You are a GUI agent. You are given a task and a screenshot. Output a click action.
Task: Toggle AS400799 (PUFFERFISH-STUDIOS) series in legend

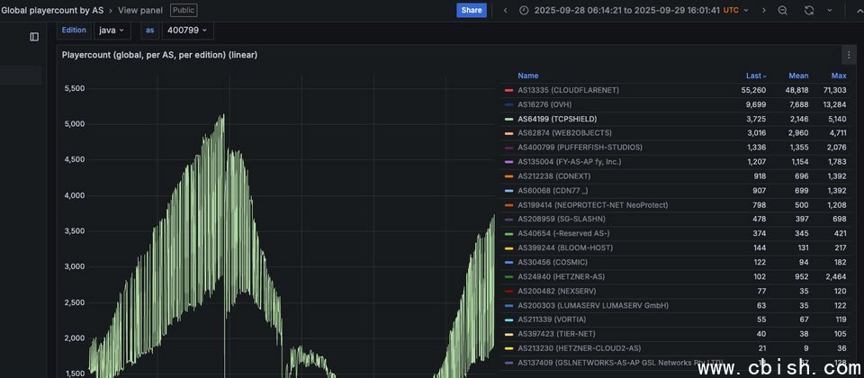[x=580, y=148]
